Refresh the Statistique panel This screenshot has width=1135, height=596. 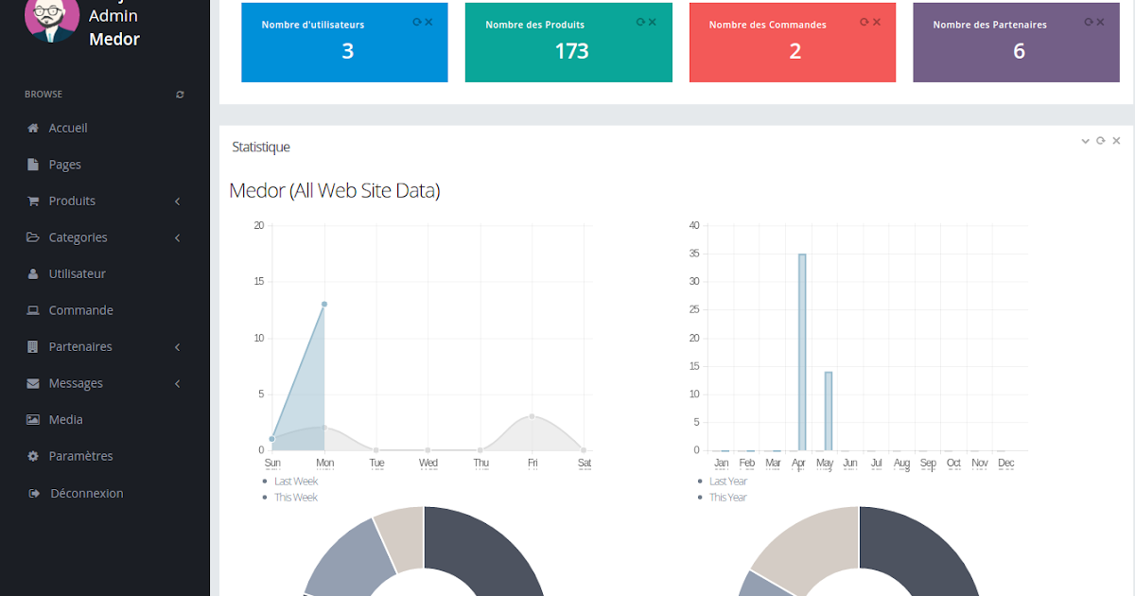(1100, 141)
